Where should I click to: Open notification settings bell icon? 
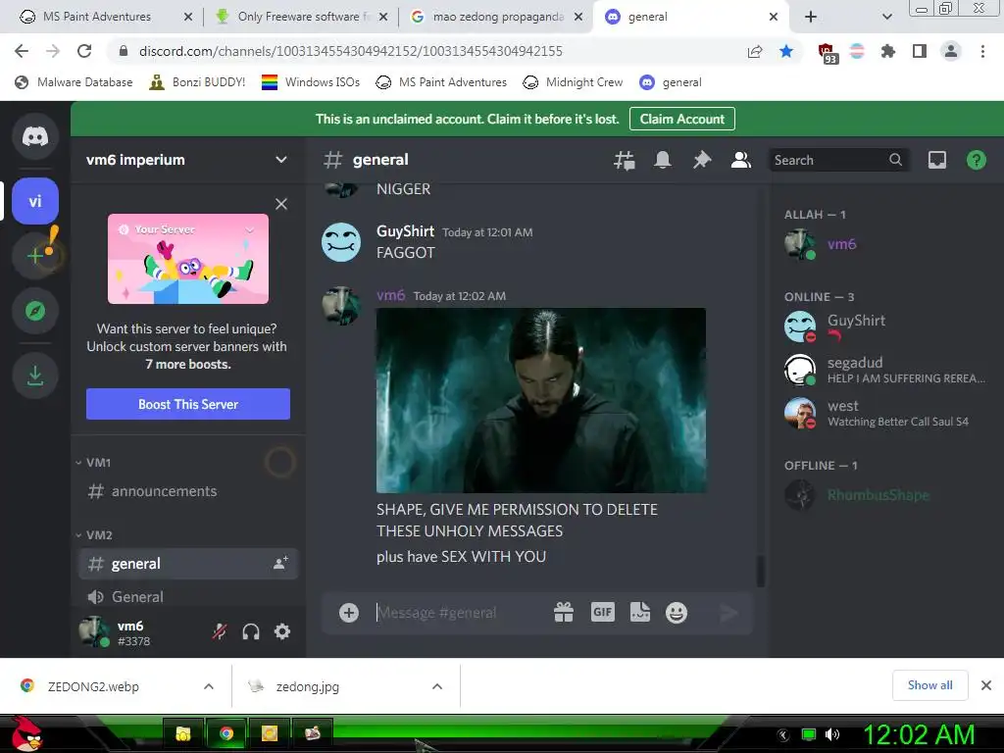click(663, 160)
